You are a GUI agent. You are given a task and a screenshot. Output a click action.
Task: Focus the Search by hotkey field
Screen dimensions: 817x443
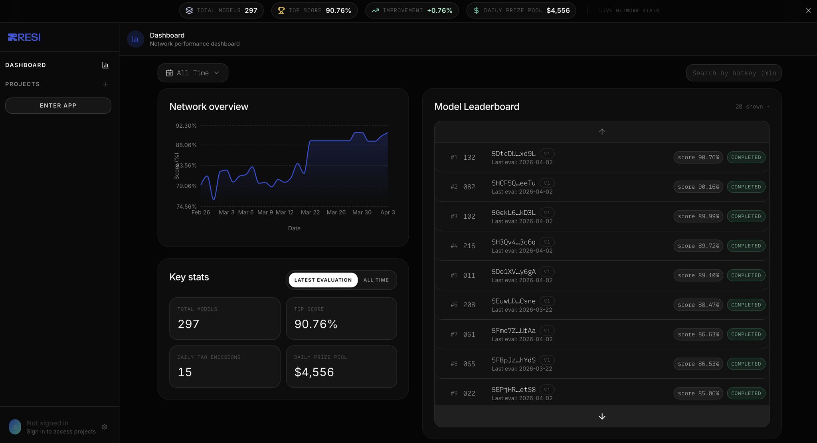point(733,73)
